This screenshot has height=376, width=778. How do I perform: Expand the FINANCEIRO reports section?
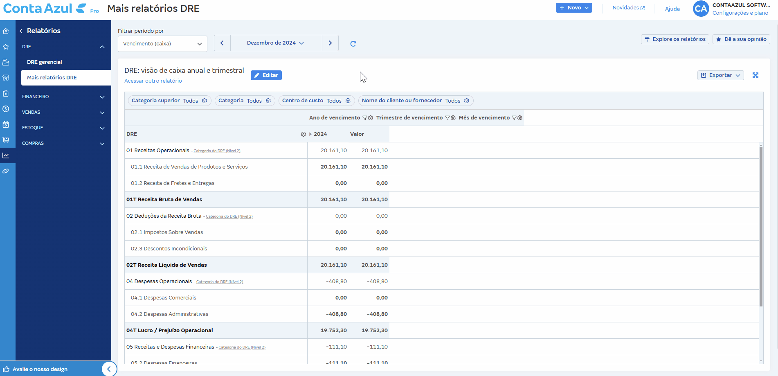click(x=63, y=97)
